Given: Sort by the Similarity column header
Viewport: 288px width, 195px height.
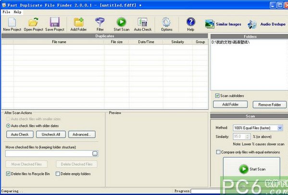Looking at the screenshot, I should [x=177, y=42].
